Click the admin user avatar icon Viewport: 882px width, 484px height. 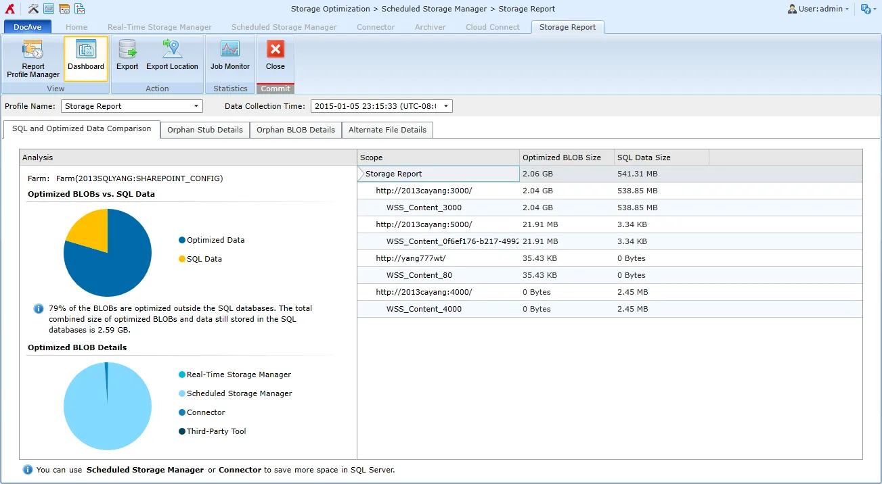[792, 9]
